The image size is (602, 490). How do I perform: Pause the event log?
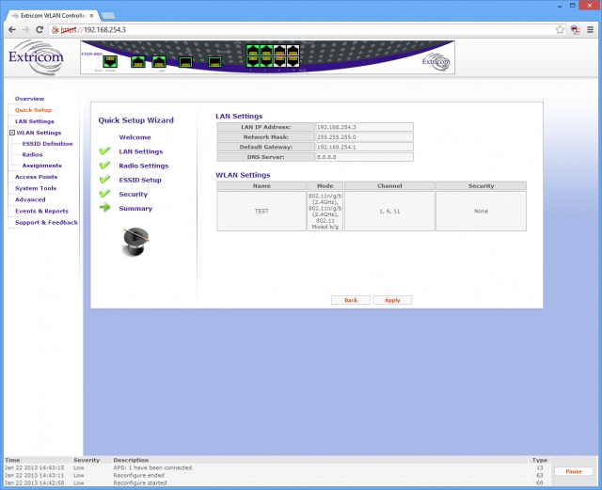pyautogui.click(x=574, y=471)
